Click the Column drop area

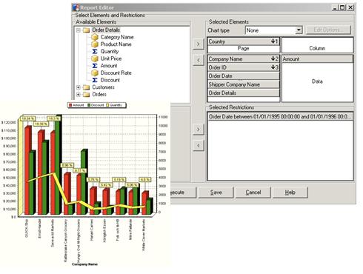tap(318, 45)
